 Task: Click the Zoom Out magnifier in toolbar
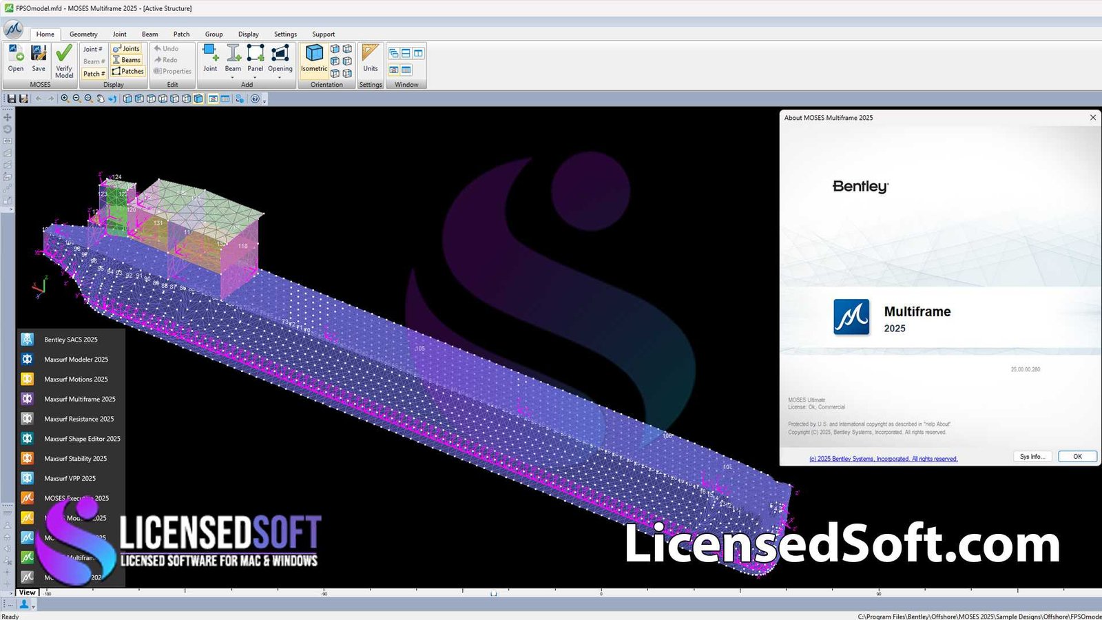point(76,99)
